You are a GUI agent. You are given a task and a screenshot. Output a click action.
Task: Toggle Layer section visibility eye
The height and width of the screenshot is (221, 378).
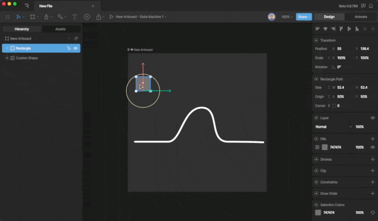[372, 118]
